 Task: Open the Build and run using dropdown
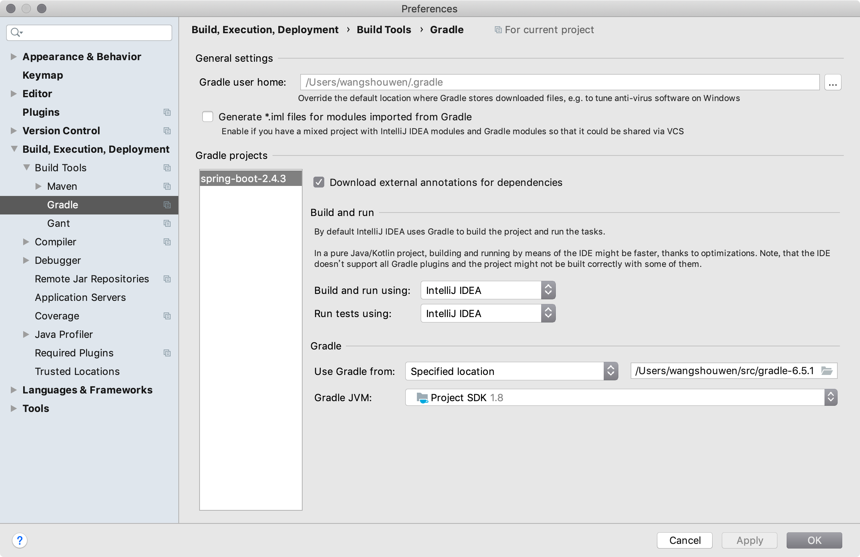[488, 290]
